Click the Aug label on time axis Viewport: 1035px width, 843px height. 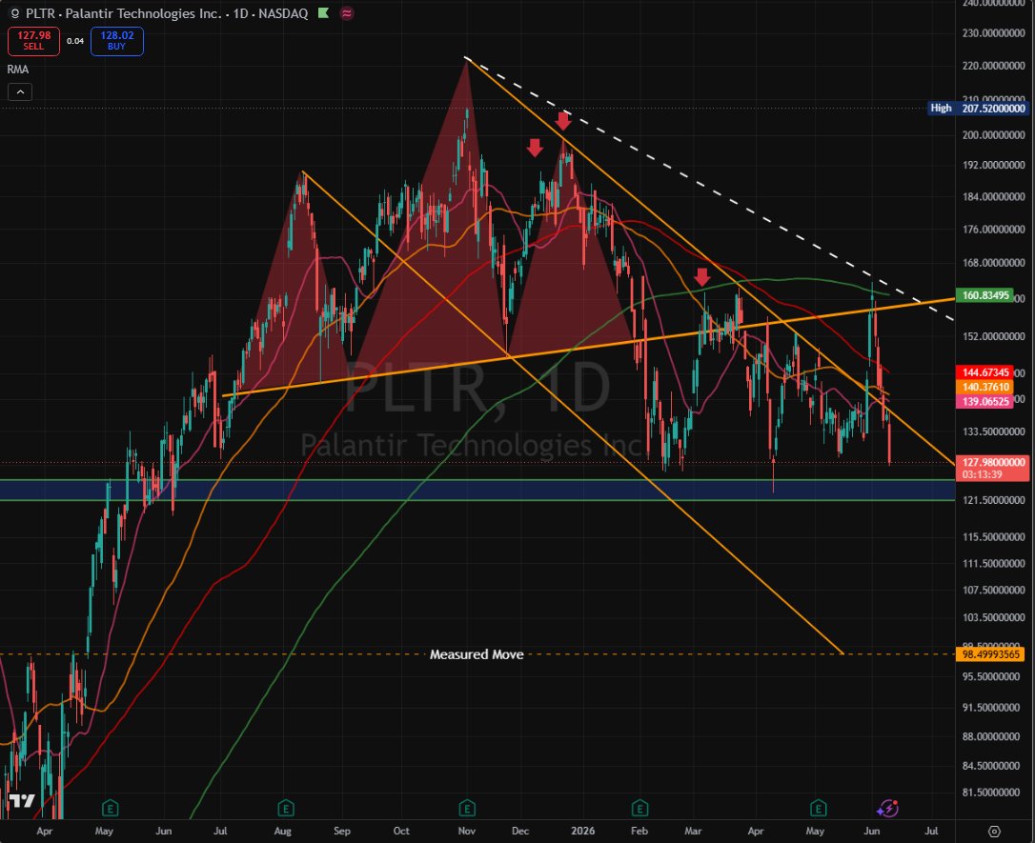(282, 832)
